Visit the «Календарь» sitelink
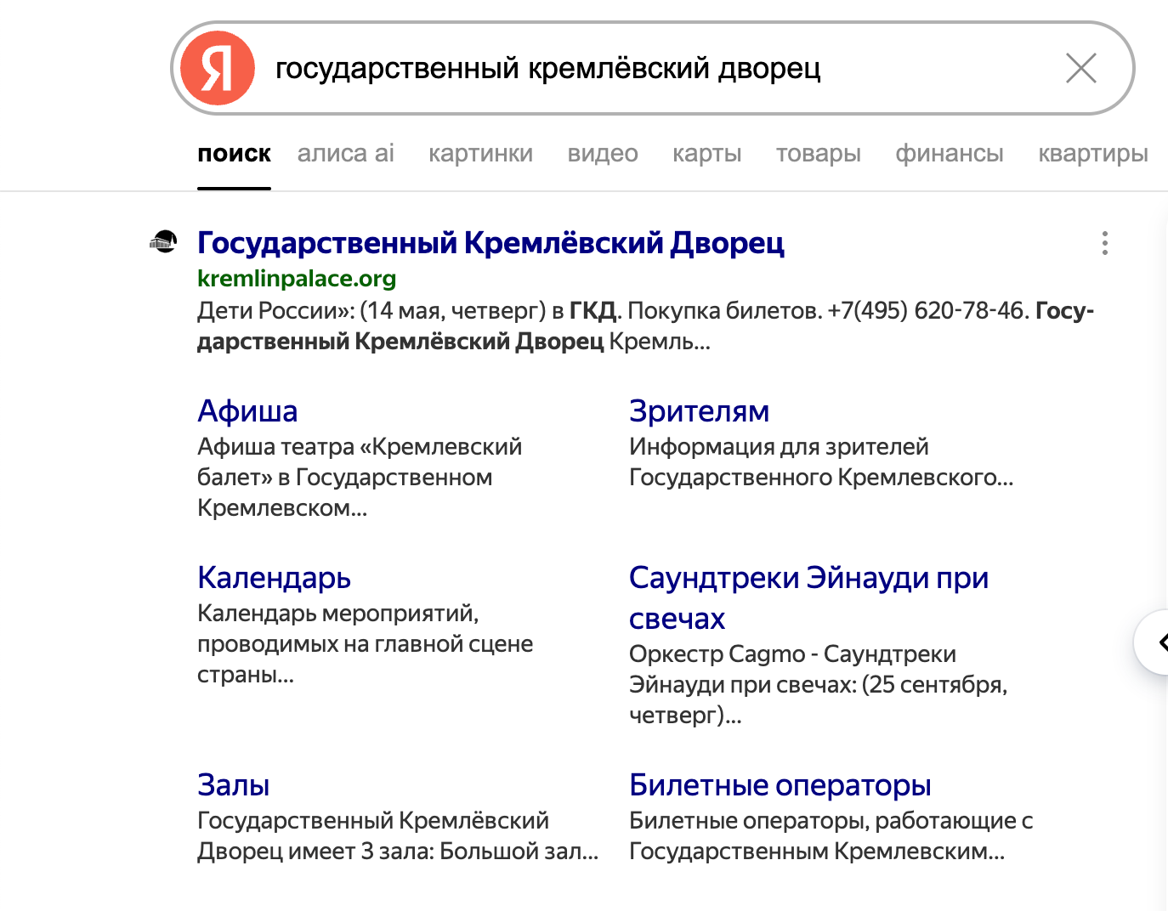The width and height of the screenshot is (1168, 911). point(274,578)
